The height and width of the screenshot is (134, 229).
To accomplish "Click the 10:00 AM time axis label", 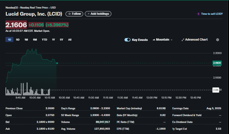I will [x=35, y=98].
